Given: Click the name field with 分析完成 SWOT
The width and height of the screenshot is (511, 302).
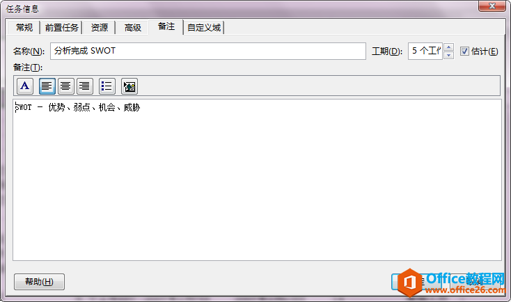Looking at the screenshot, I should click(x=208, y=51).
